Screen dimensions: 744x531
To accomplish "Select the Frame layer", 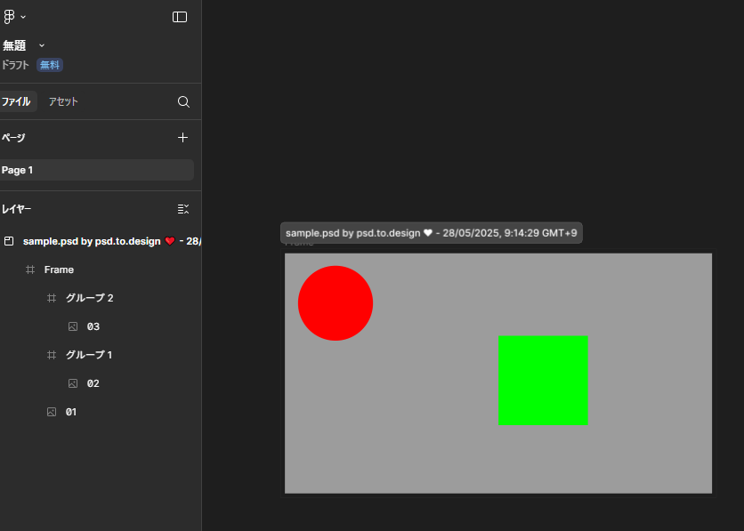I will tap(59, 270).
